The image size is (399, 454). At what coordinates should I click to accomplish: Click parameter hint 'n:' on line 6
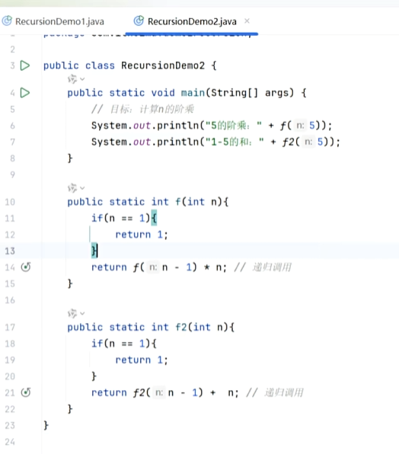(x=300, y=126)
